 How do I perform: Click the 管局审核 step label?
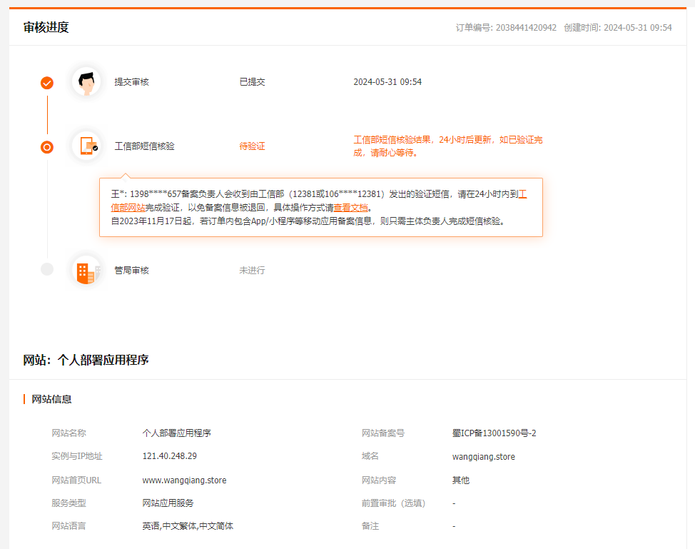click(x=131, y=271)
